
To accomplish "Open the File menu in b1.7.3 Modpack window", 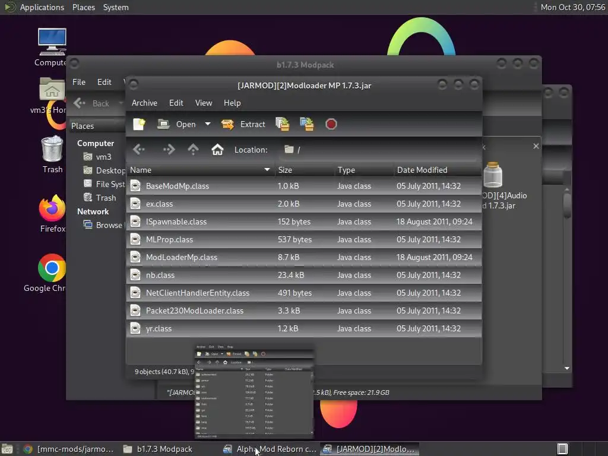I will point(79,82).
